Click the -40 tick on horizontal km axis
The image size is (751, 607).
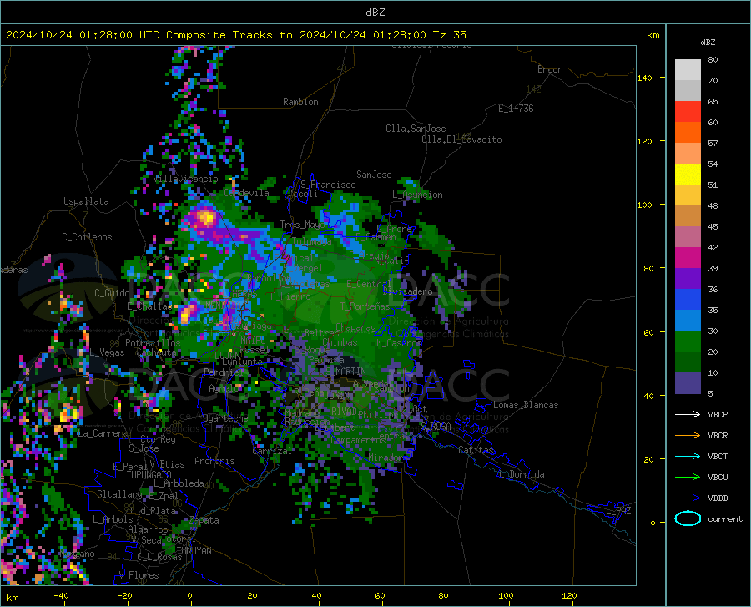(60, 595)
